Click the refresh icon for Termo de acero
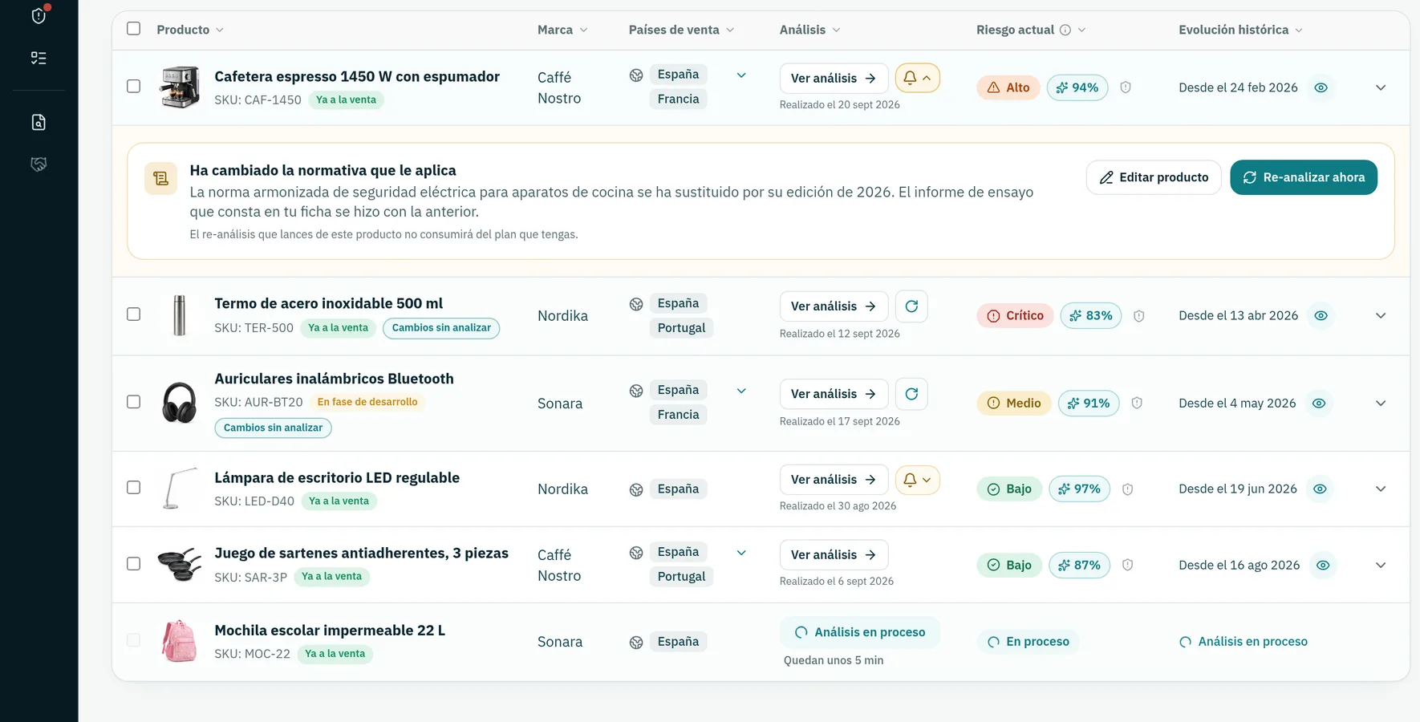This screenshot has height=722, width=1420. pyautogui.click(x=911, y=306)
